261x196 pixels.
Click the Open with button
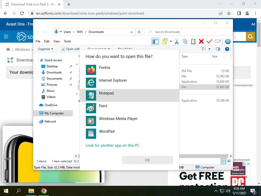pyautogui.click(x=71, y=49)
